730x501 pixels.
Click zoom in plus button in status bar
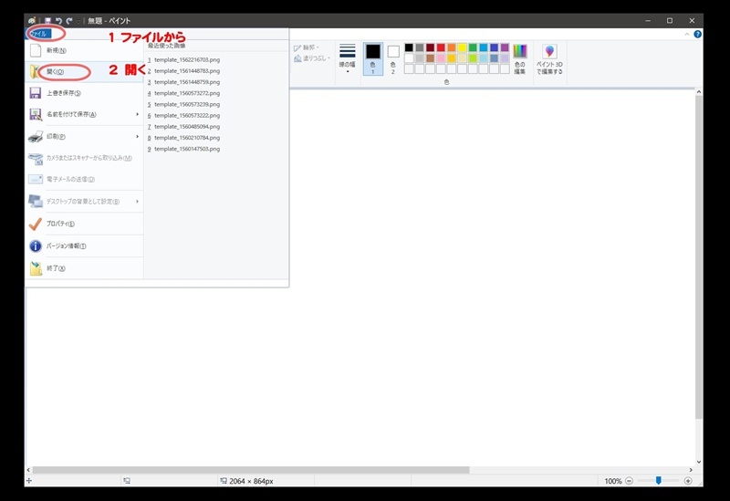click(x=688, y=481)
